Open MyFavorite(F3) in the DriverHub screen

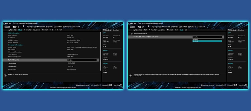point(165,27)
